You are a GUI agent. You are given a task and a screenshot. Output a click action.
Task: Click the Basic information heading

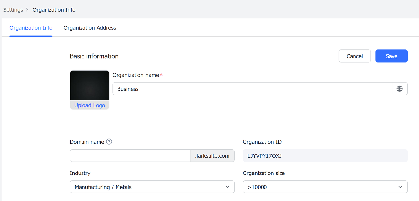(x=94, y=56)
